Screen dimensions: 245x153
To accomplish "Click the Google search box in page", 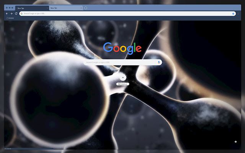I will pyautogui.click(x=122, y=62).
